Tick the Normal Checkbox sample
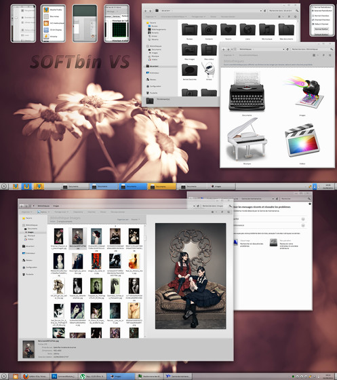337x380 pixels. pos(321,16)
